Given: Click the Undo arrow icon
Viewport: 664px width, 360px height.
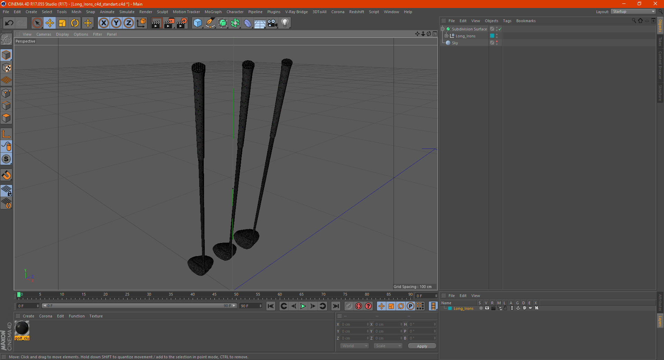Looking at the screenshot, I should point(9,23).
